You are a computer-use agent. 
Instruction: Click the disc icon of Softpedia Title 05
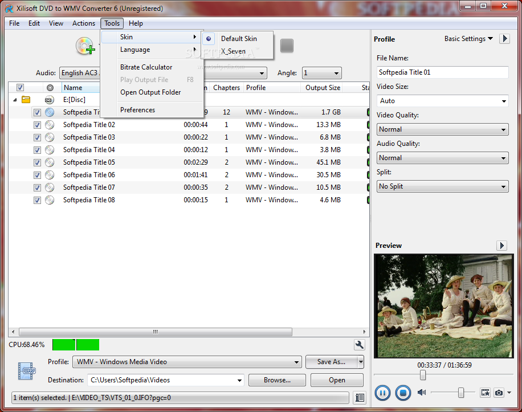(50, 162)
